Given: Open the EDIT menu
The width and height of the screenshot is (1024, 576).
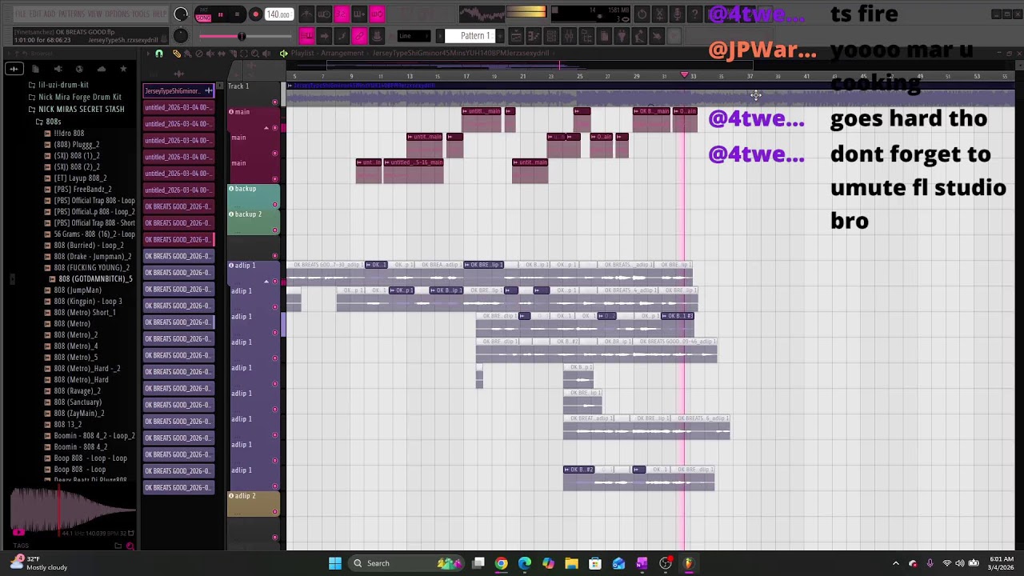Looking at the screenshot, I should click(x=35, y=14).
